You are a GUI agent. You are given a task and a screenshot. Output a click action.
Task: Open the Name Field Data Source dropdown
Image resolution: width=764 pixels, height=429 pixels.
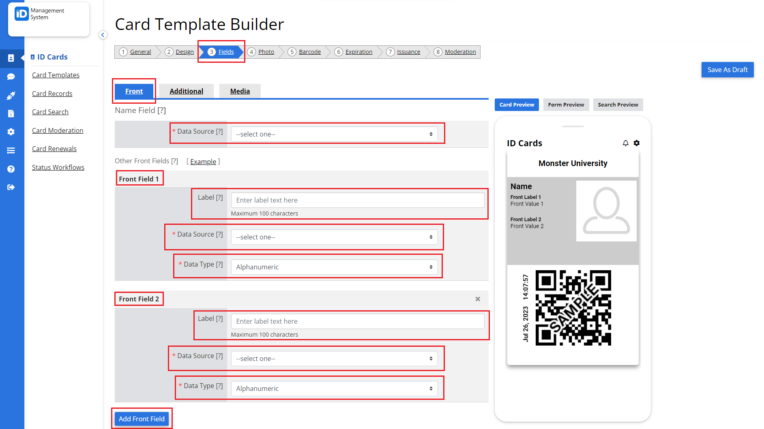tap(335, 134)
